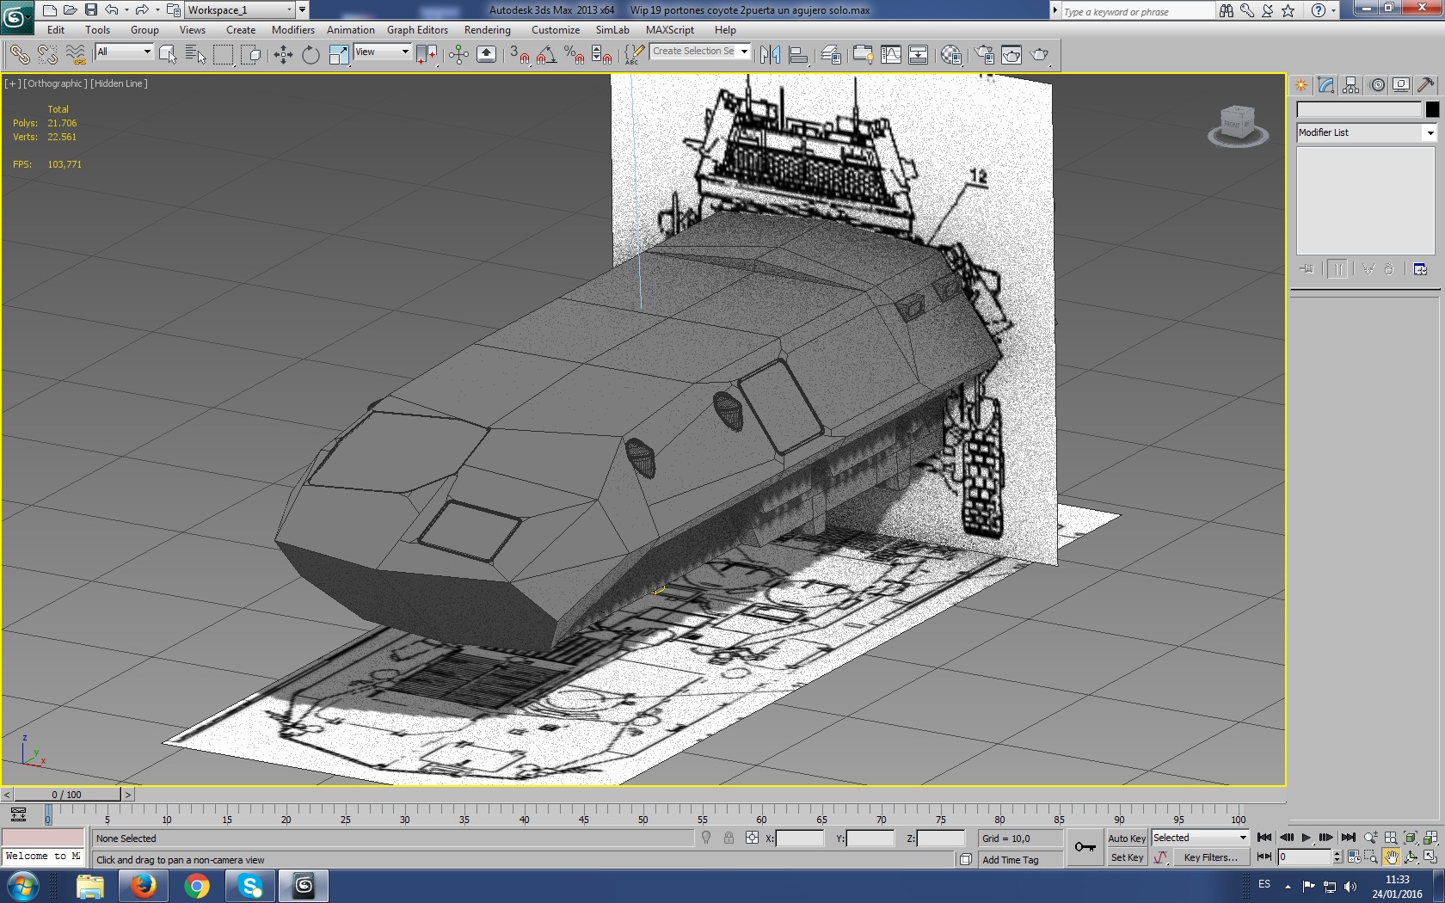
Task: Open the Graph Editors menu
Action: pyautogui.click(x=417, y=30)
